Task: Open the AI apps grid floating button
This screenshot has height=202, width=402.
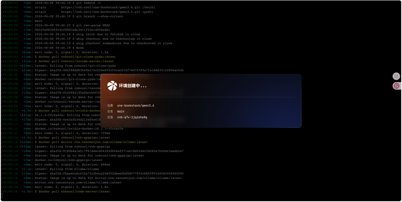Action: (396, 76)
